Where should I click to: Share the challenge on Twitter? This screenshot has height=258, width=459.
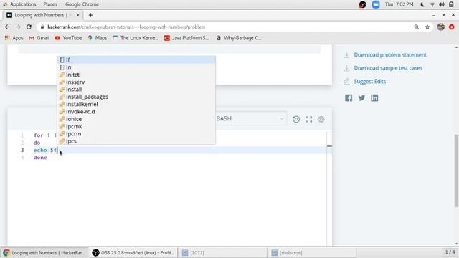point(361,98)
